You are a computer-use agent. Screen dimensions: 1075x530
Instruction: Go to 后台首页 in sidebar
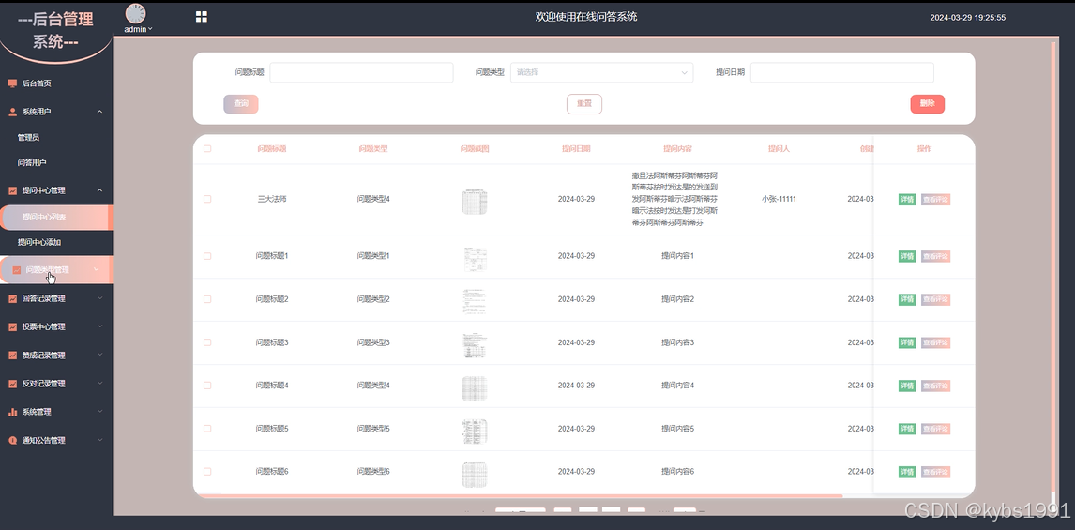coord(37,83)
